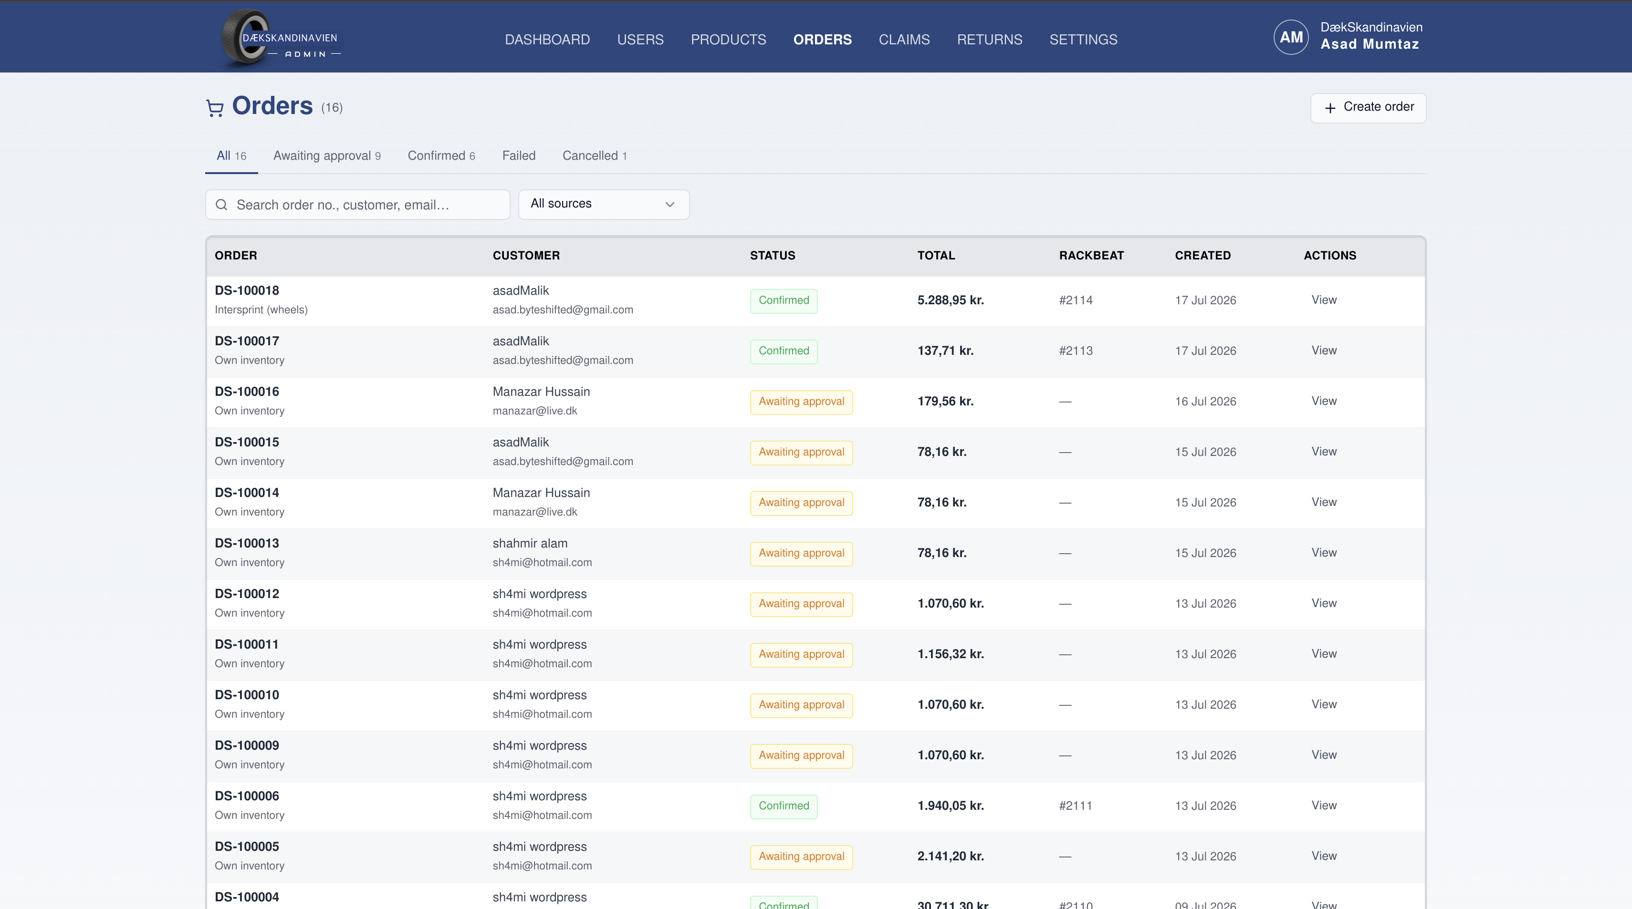The width and height of the screenshot is (1632, 909).
Task: Open the Claims nav item
Action: [x=904, y=39]
